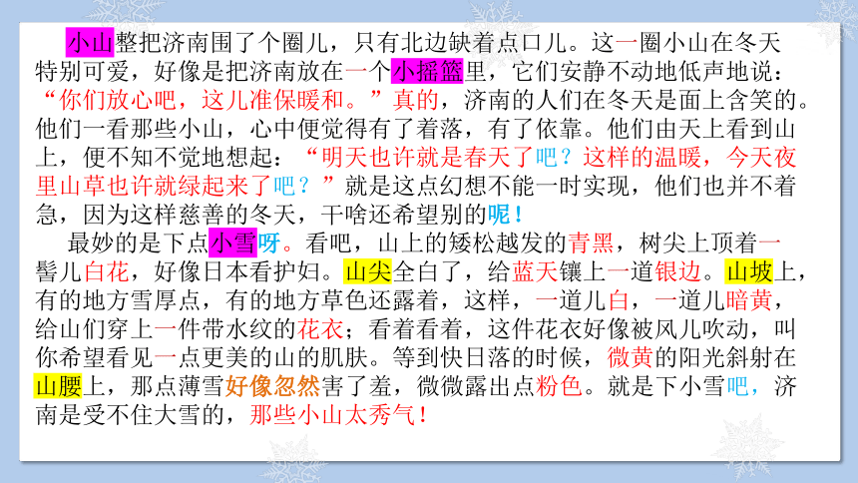Image resolution: width=858 pixels, height=483 pixels.
Task: Click the phrase 干啥还希望别的
Action: point(404,215)
